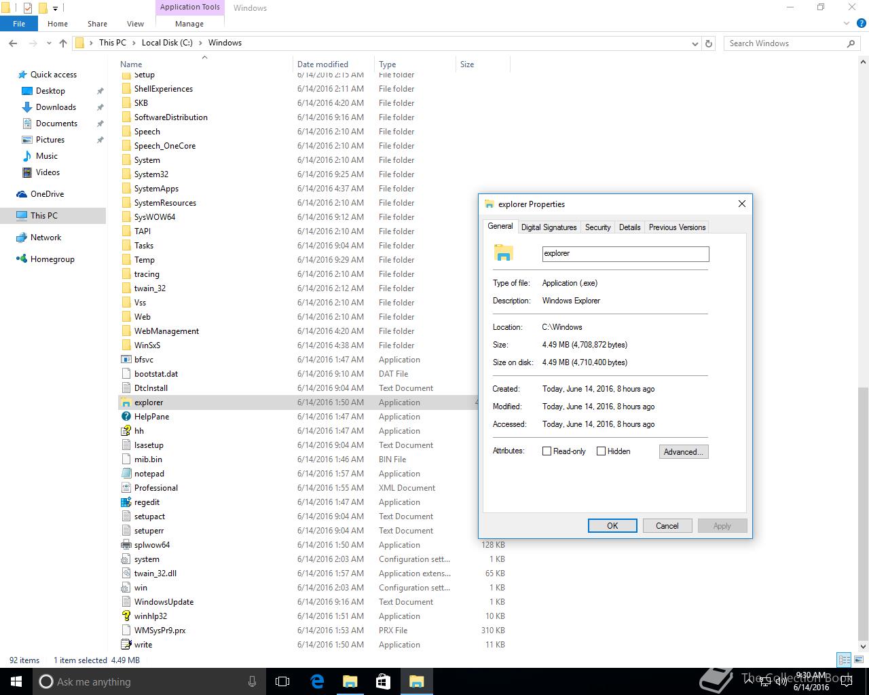Open OneDrive in navigation pane
The height and width of the screenshot is (695, 869).
(x=47, y=194)
